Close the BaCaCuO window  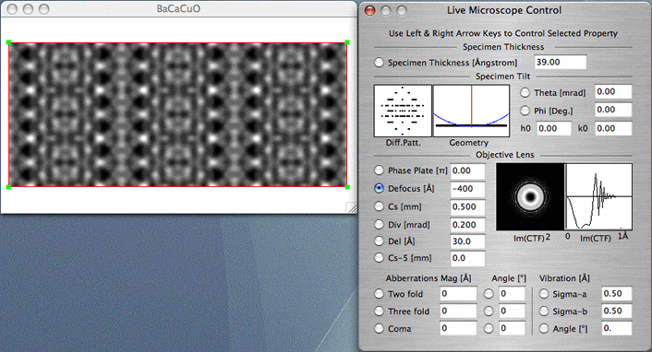tap(12, 8)
